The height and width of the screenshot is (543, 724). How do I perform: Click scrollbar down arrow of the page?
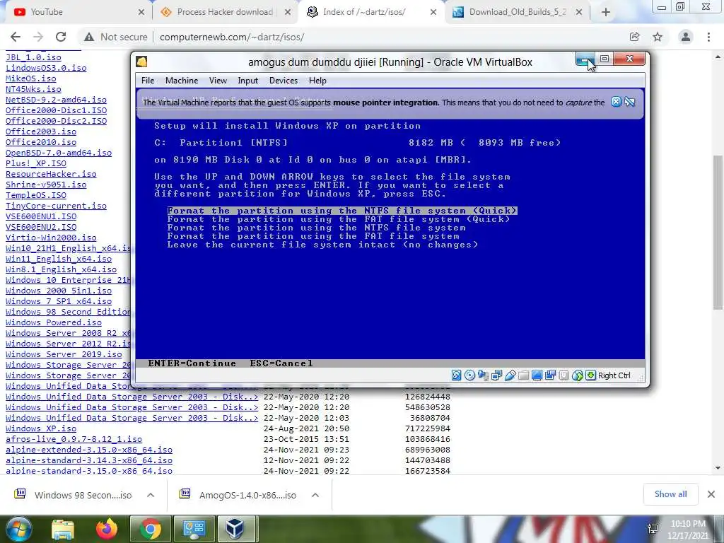pos(718,468)
